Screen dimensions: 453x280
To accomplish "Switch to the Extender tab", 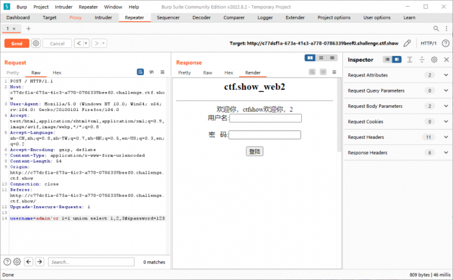I will pos(295,17).
